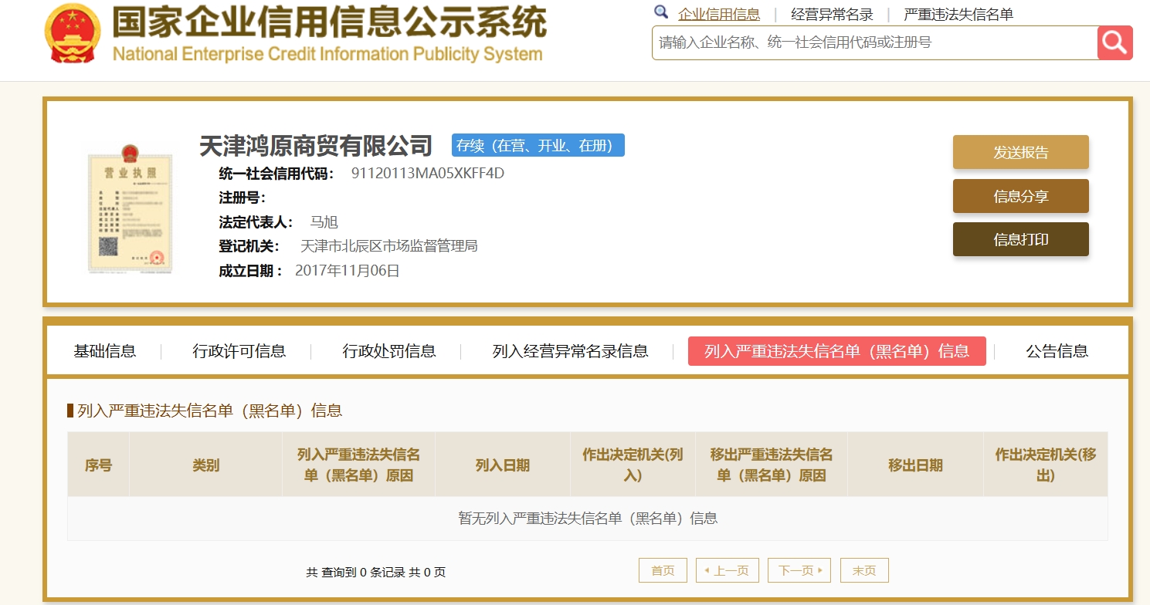Switch to the 基础信息 tab
Screen dimensions: 1150x605
tap(105, 351)
